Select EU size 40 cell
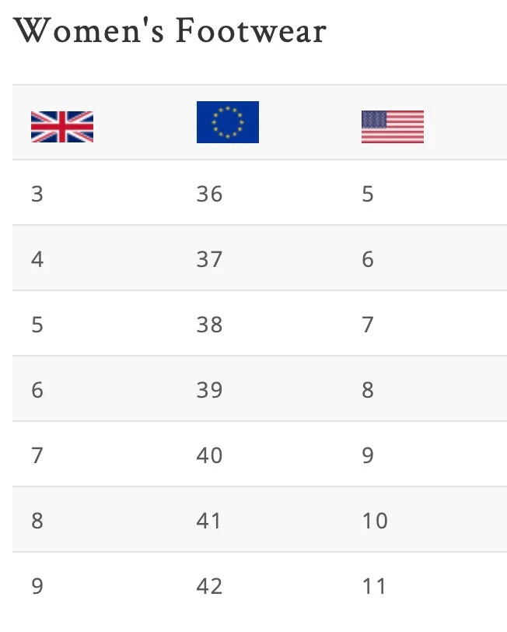 click(210, 455)
